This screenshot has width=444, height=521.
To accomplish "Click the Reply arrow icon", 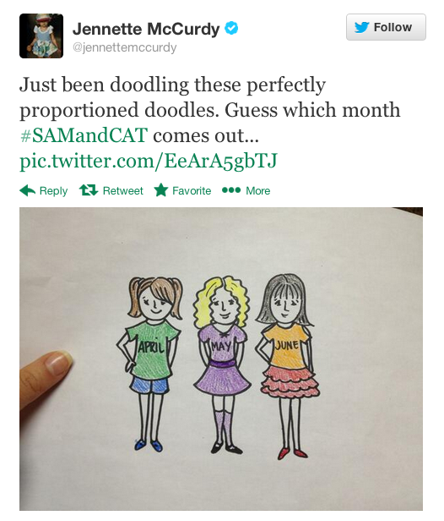I will coord(28,190).
